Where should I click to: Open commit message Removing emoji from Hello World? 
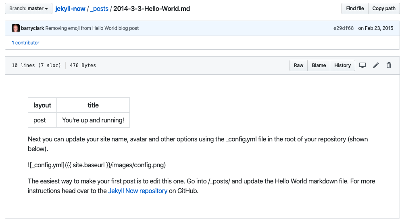pyautogui.click(x=92, y=28)
